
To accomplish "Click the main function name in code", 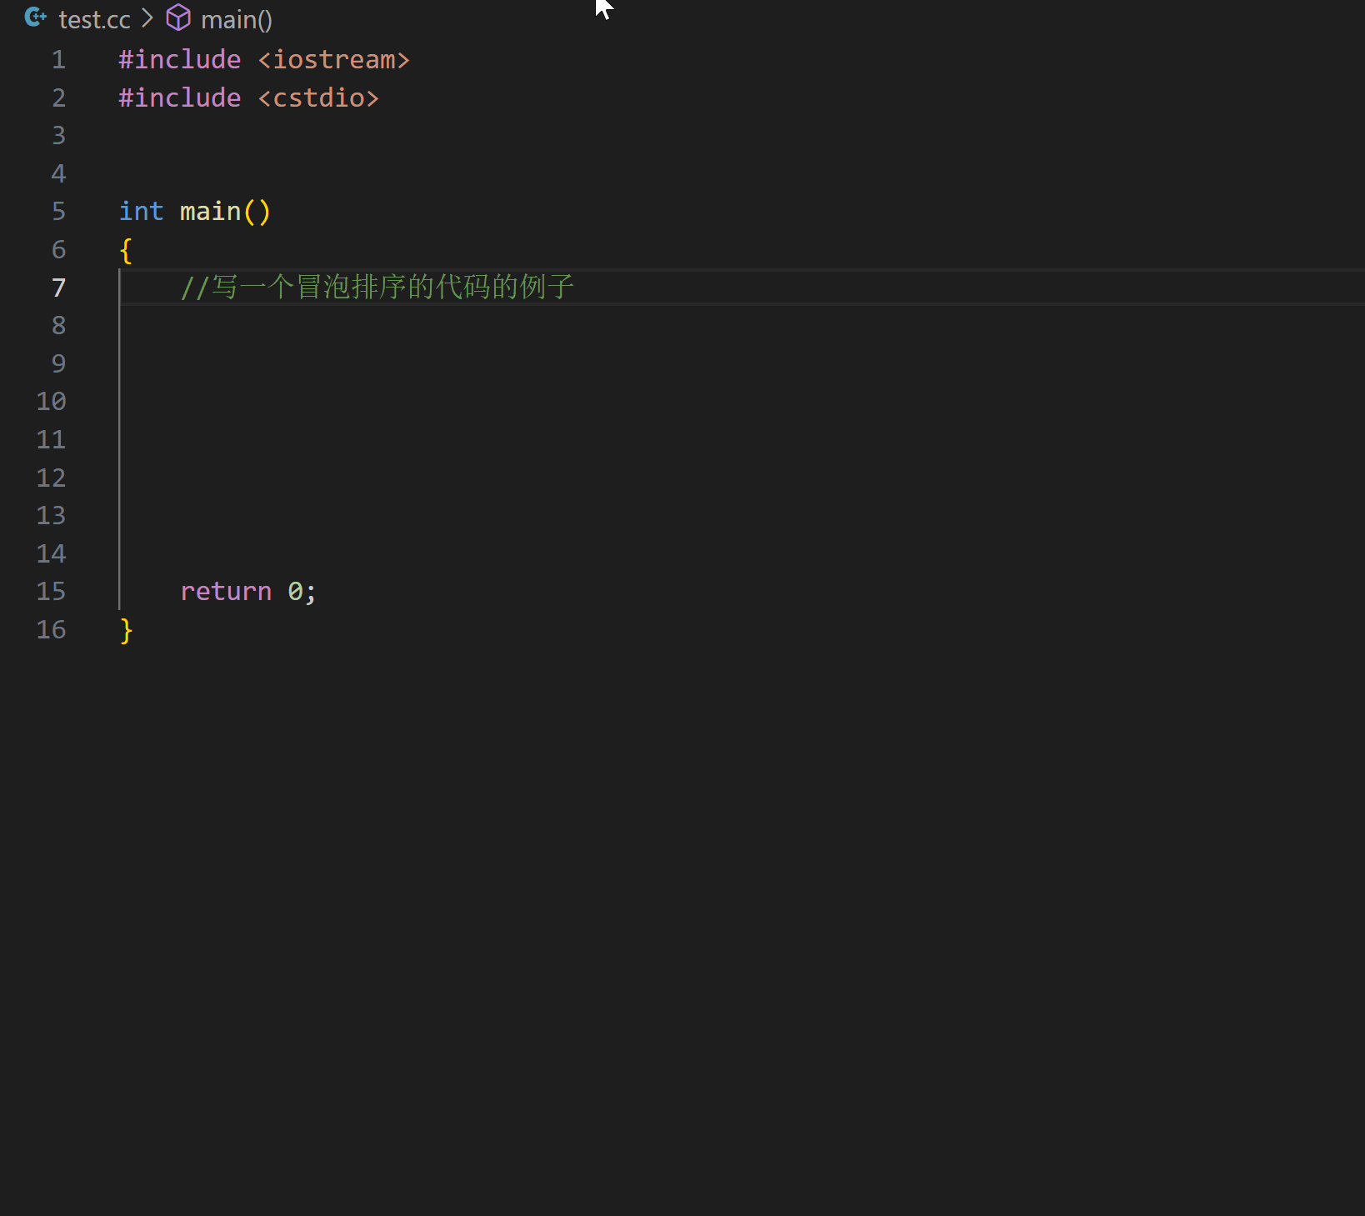I will [210, 212].
